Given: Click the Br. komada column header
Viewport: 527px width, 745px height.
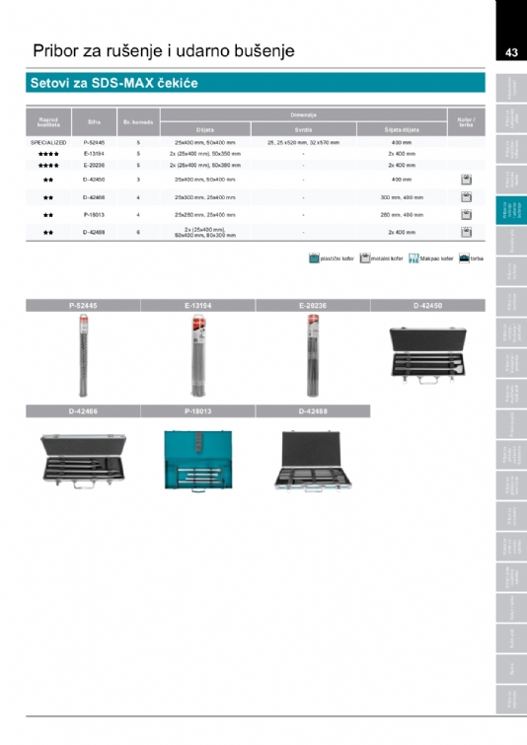Looking at the screenshot, I should 138,122.
